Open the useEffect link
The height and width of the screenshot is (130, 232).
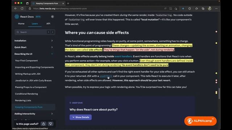tap(106, 76)
